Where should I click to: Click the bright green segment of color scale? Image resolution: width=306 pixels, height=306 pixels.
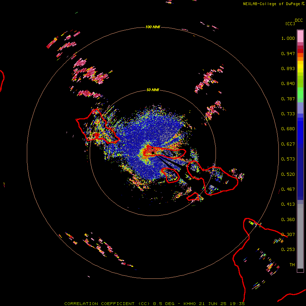click(x=300, y=93)
